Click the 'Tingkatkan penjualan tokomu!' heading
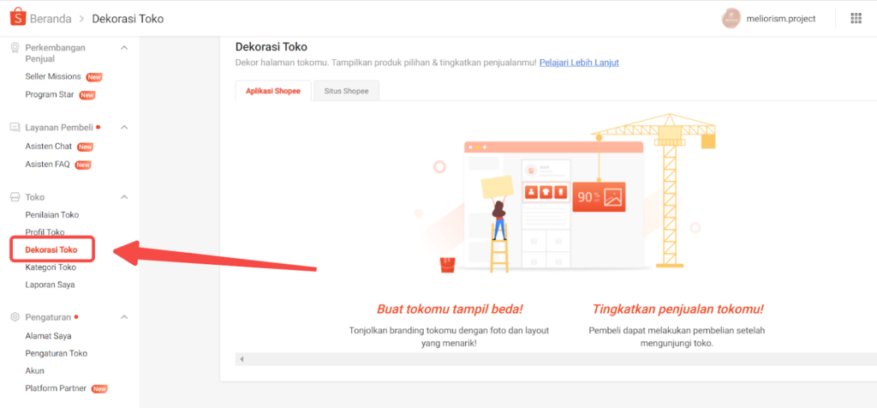This screenshot has height=408, width=877. [678, 309]
